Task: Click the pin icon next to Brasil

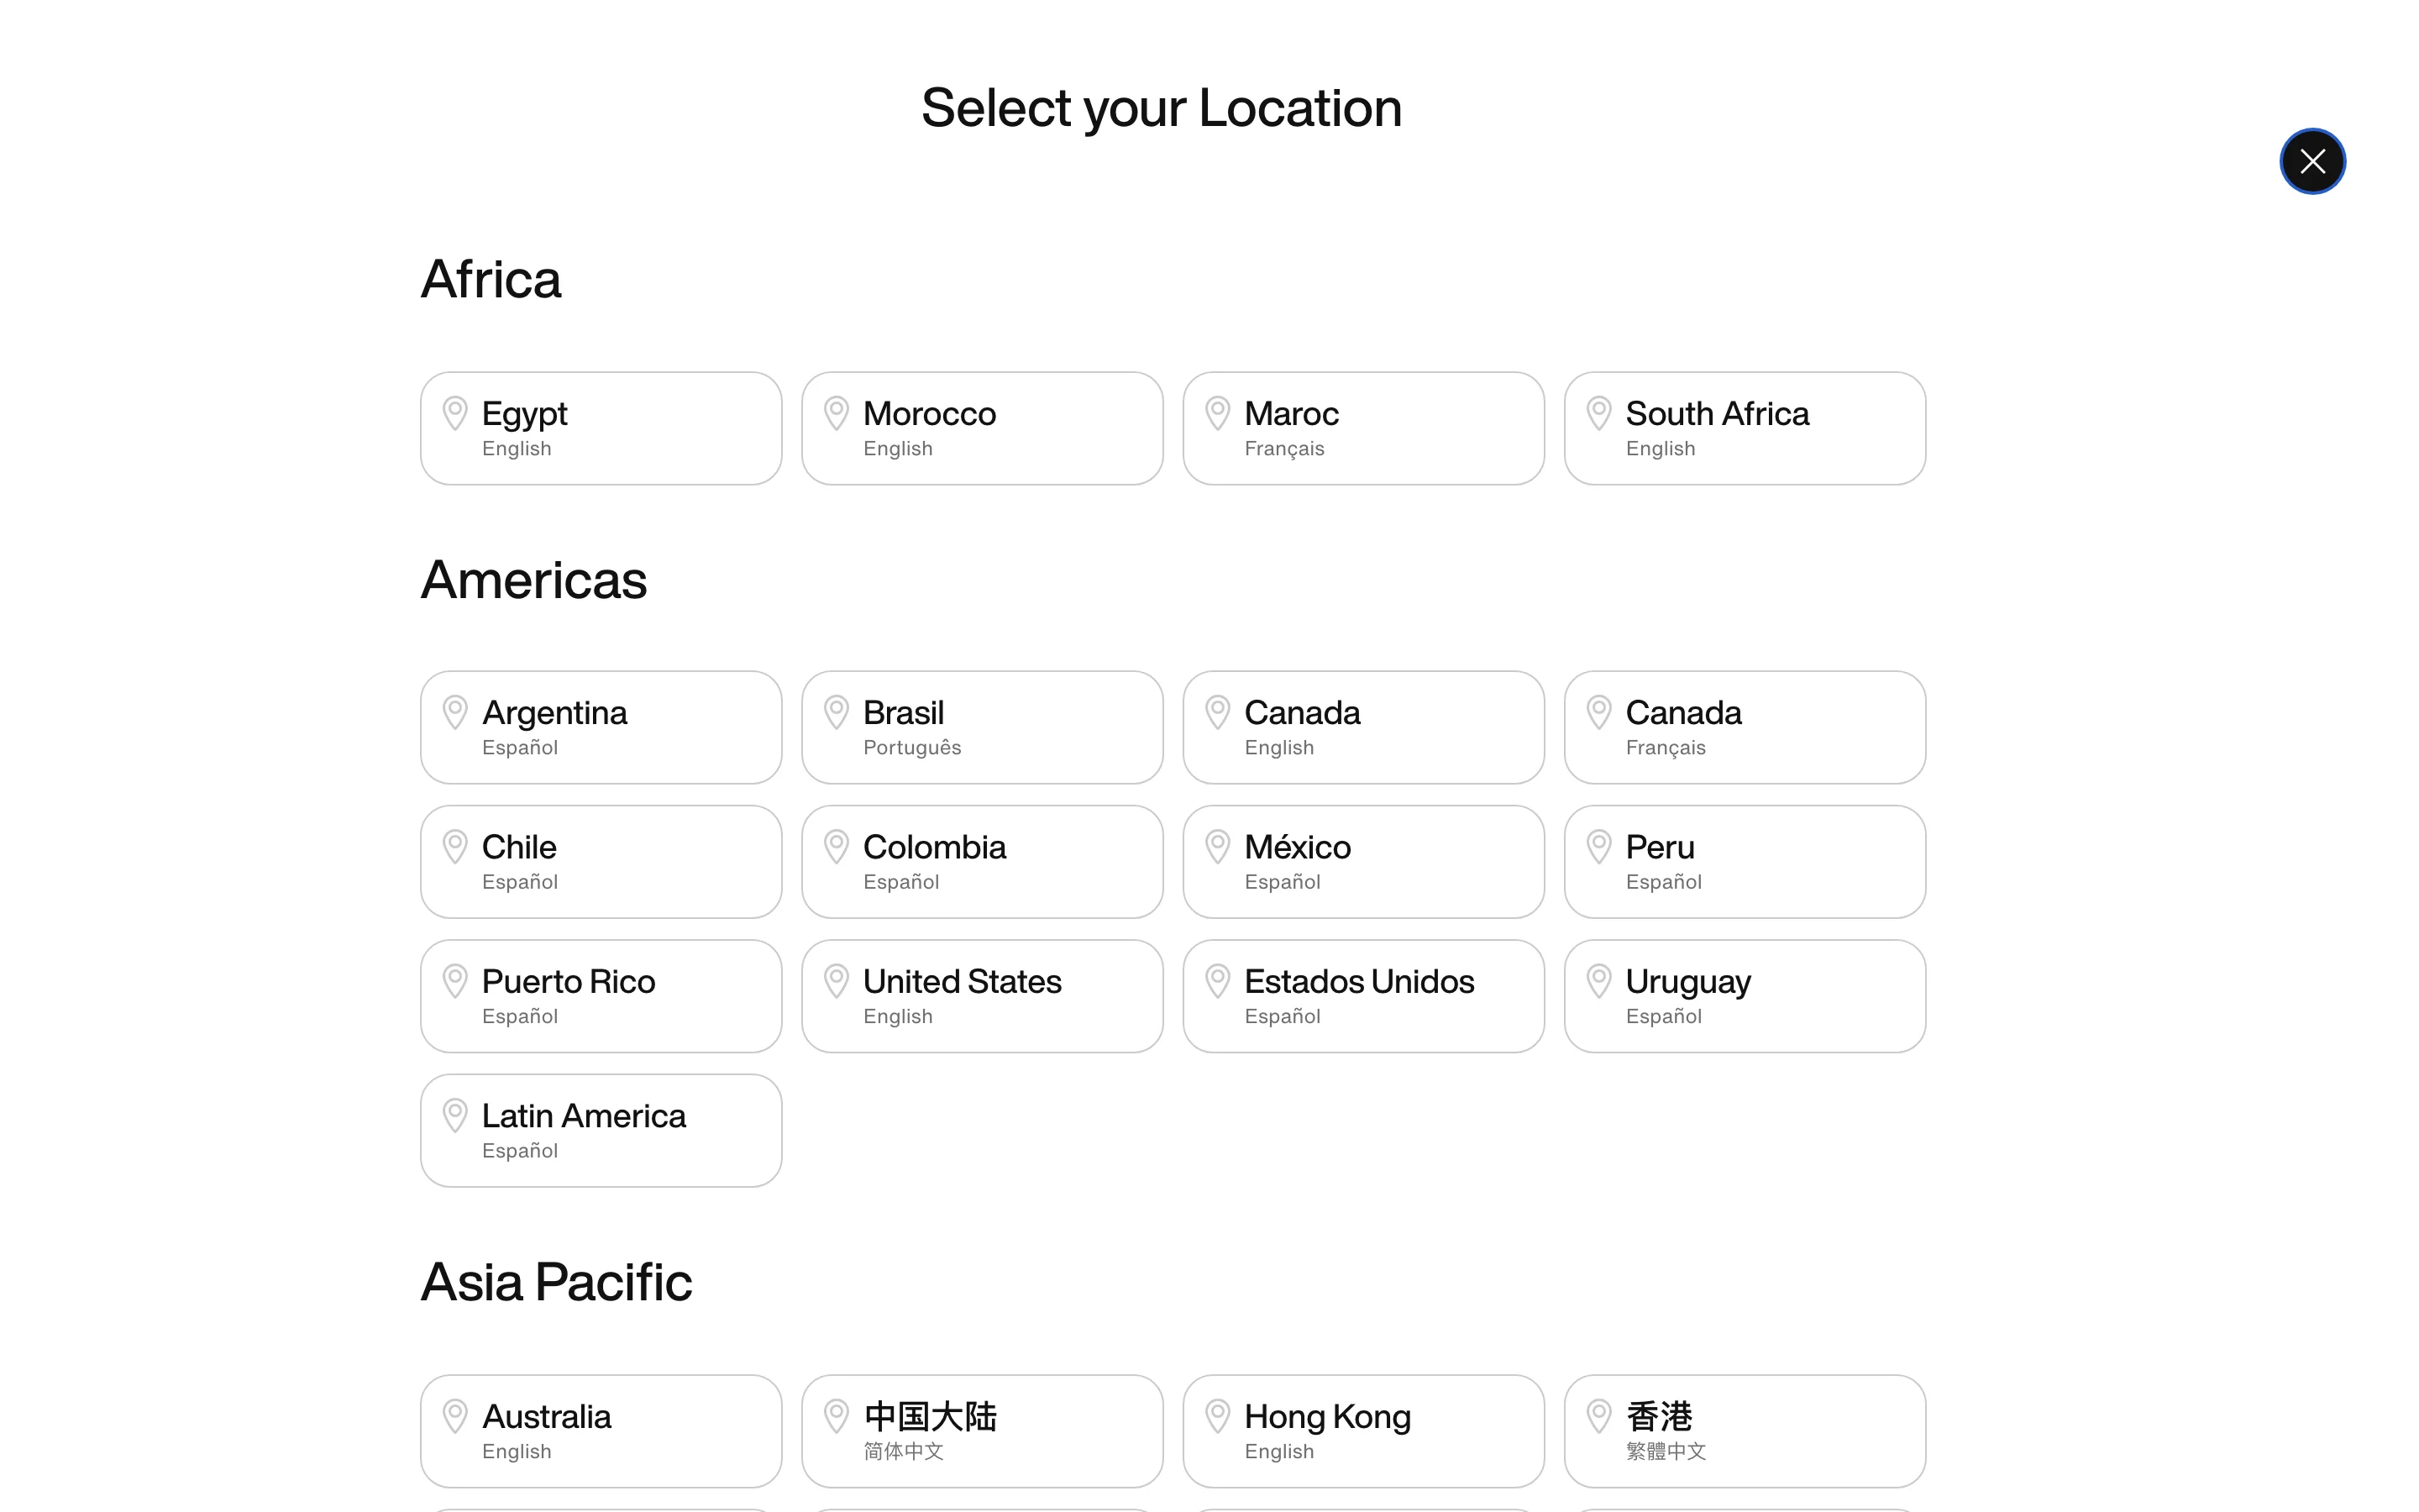Action: [x=836, y=712]
